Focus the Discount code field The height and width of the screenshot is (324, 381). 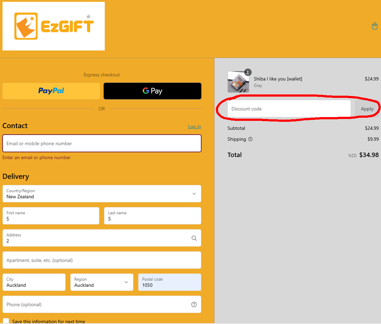pos(289,109)
